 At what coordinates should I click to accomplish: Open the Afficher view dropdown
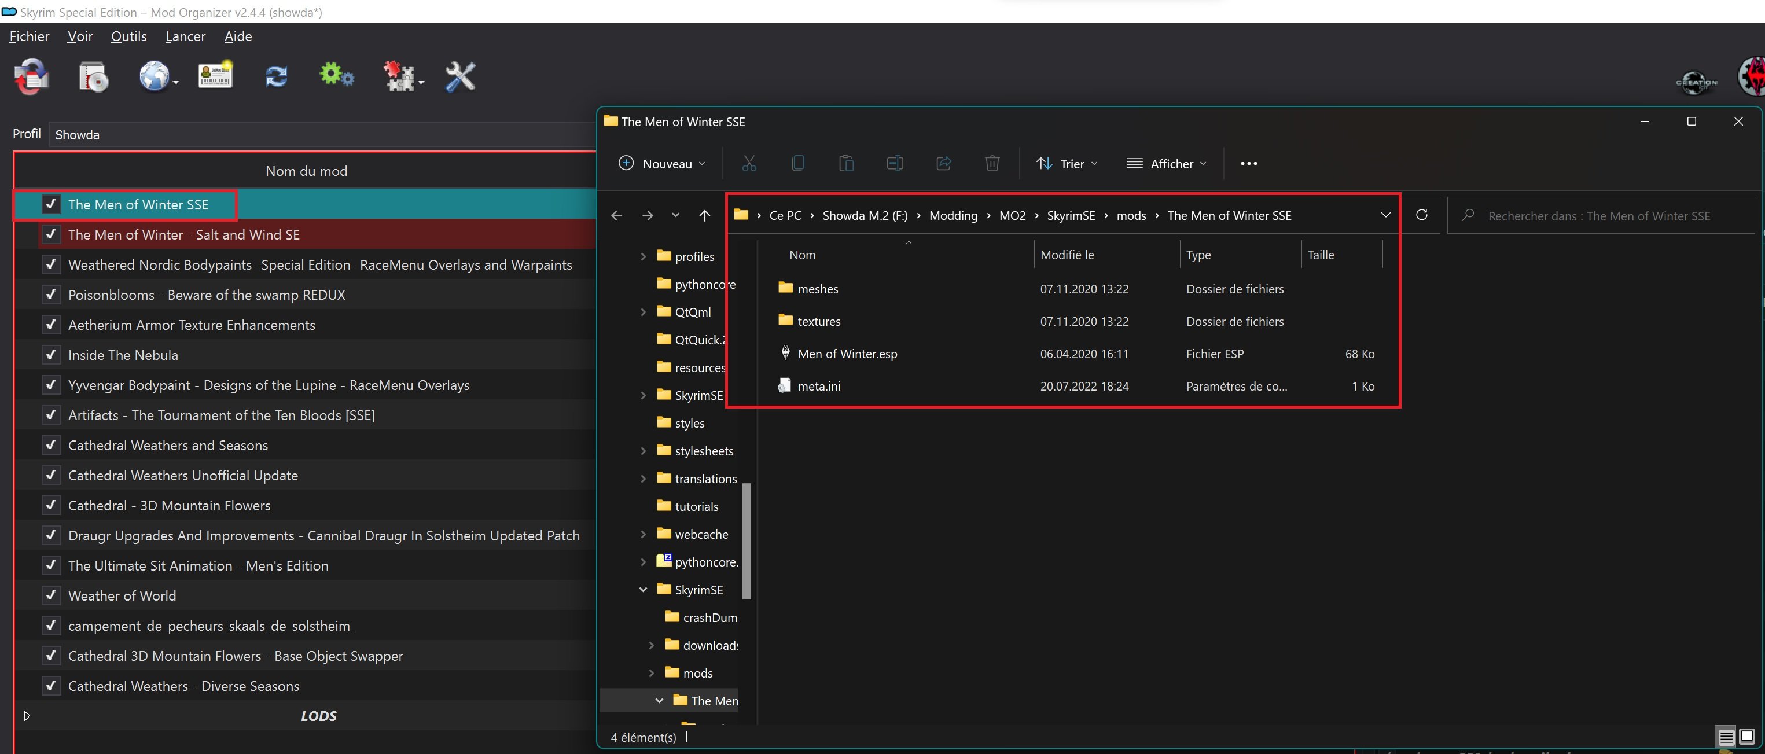1167,164
